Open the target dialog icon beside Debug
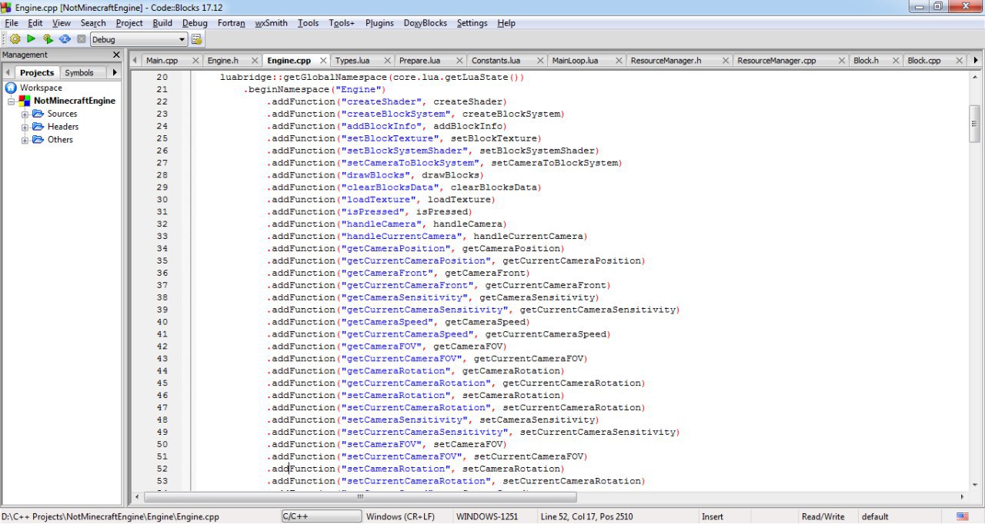The image size is (985, 524). pyautogui.click(x=196, y=39)
